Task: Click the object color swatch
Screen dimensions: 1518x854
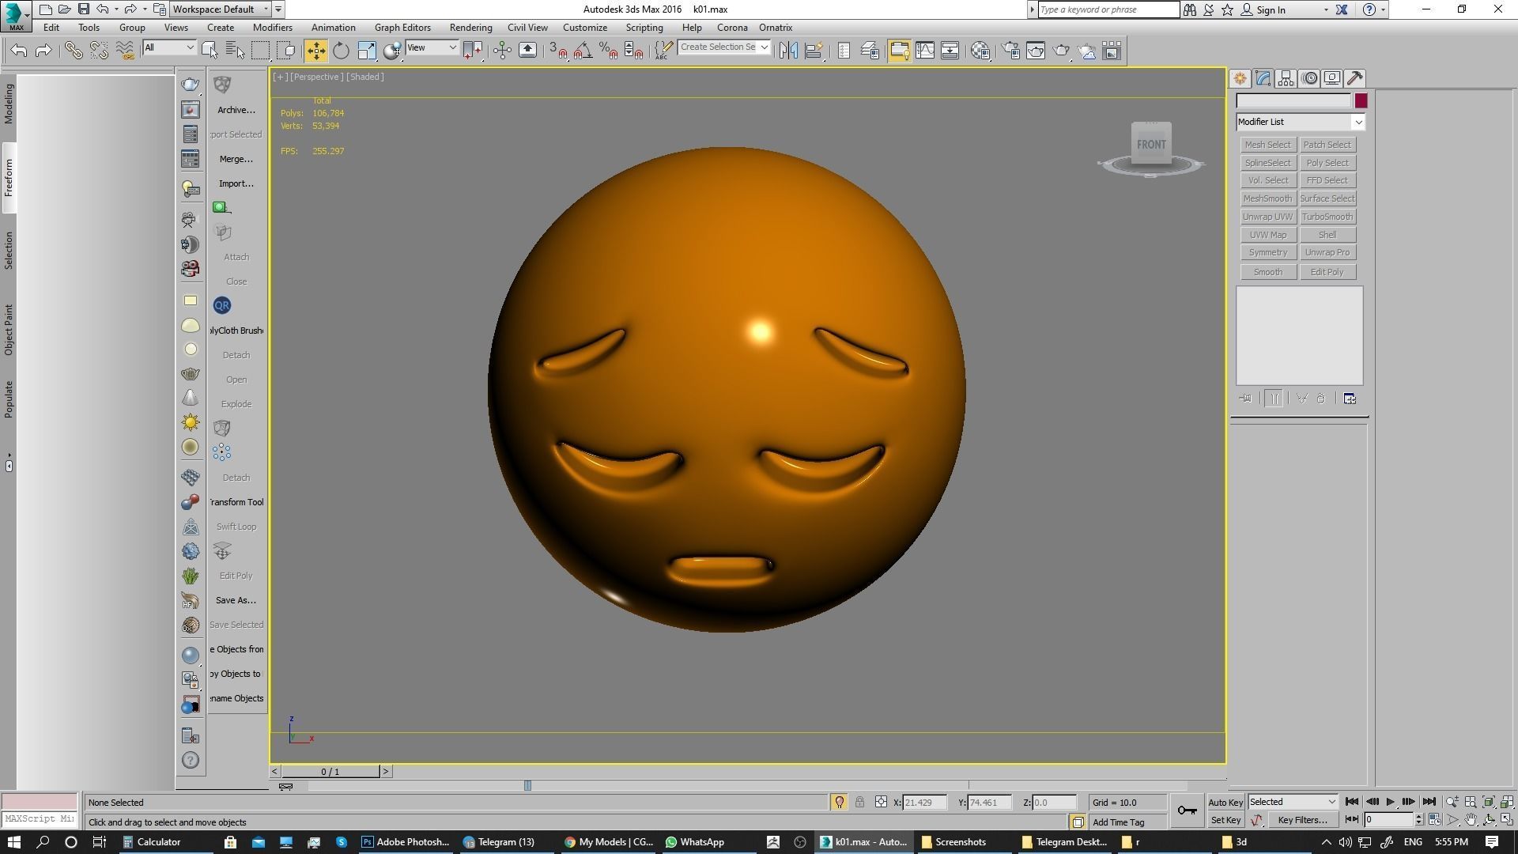Action: [1361, 101]
